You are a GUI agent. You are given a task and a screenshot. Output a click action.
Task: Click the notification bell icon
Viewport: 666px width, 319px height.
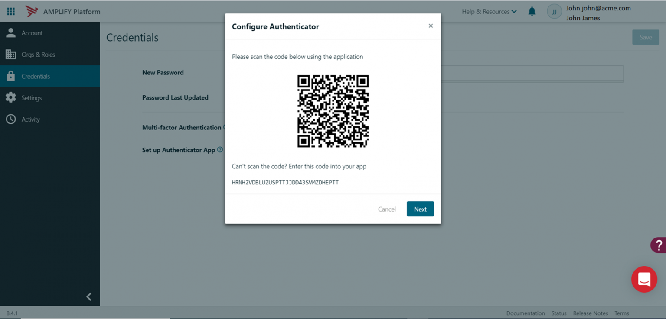532,11
